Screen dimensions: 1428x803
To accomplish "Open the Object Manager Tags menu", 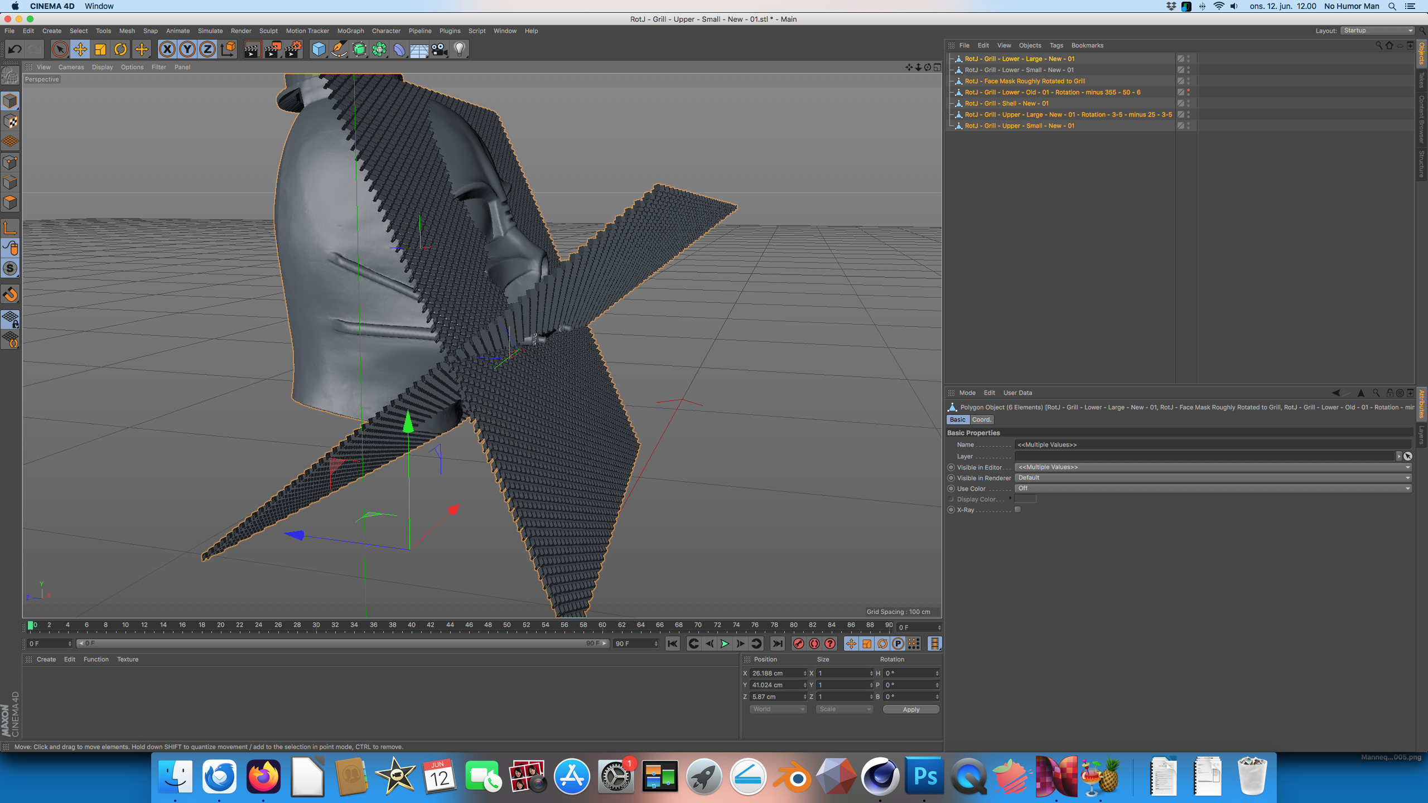I will 1056,46.
